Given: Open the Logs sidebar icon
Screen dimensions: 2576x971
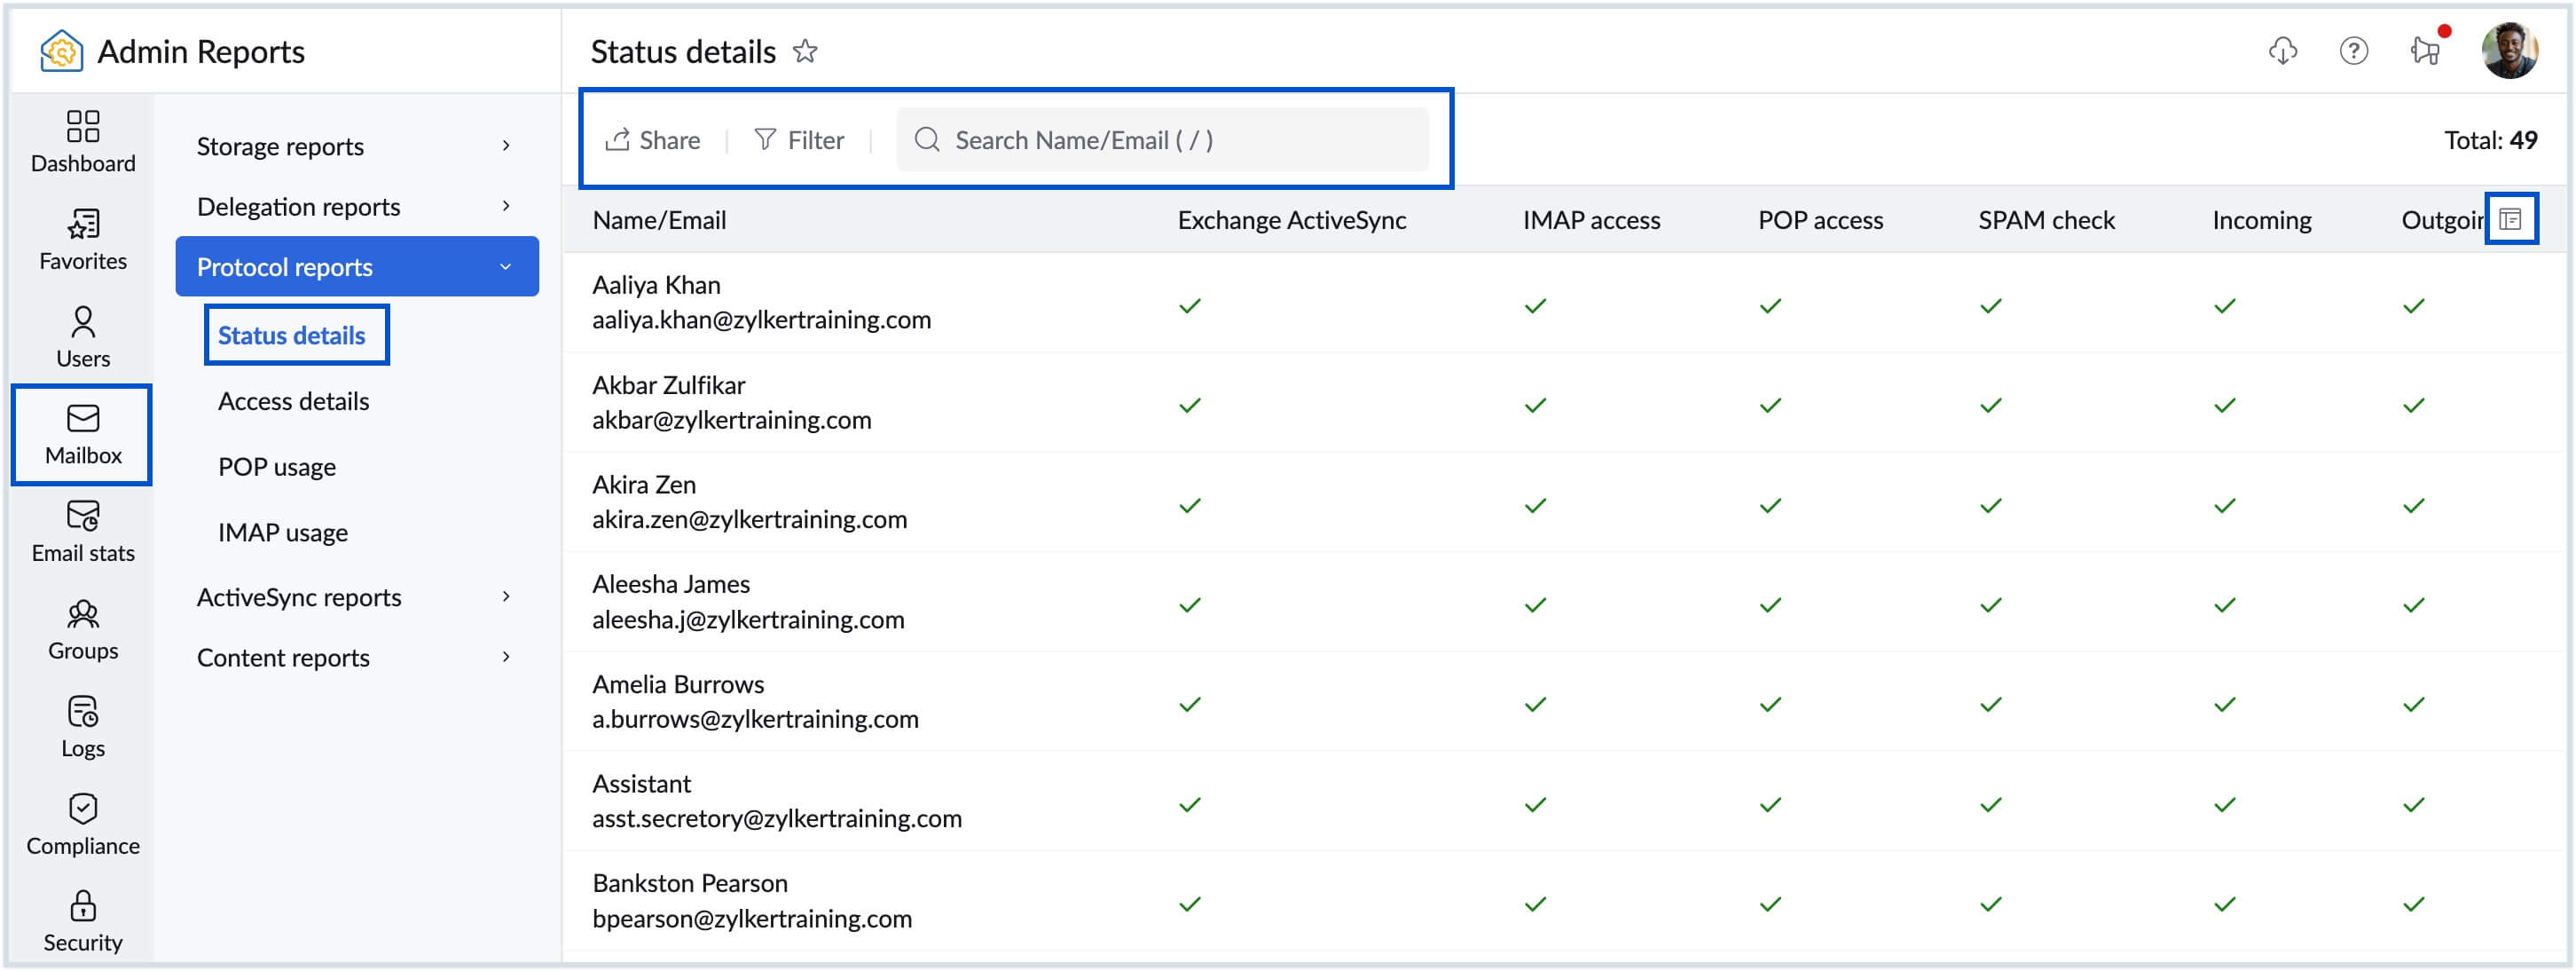Looking at the screenshot, I should click(83, 726).
